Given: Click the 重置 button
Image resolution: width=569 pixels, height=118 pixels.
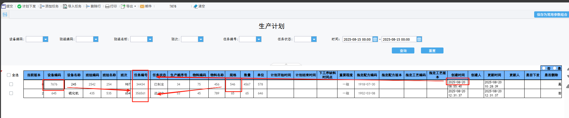Looking at the screenshot, I should click(x=432, y=50).
